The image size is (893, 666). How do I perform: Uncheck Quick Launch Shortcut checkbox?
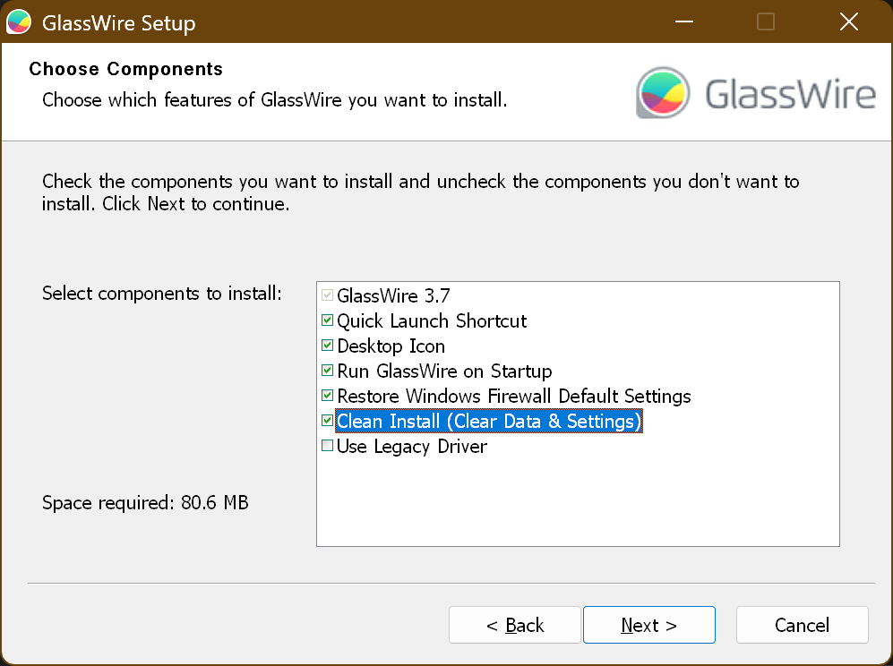point(328,320)
